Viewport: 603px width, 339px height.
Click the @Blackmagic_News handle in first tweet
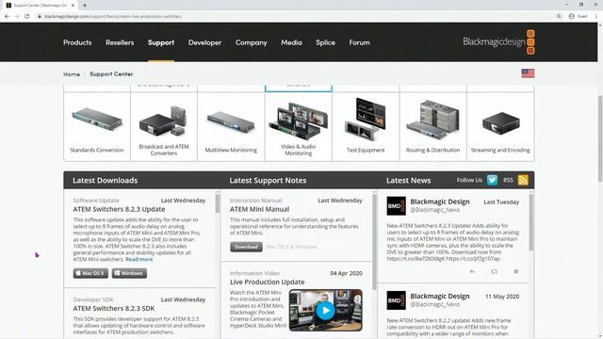pyautogui.click(x=435, y=210)
